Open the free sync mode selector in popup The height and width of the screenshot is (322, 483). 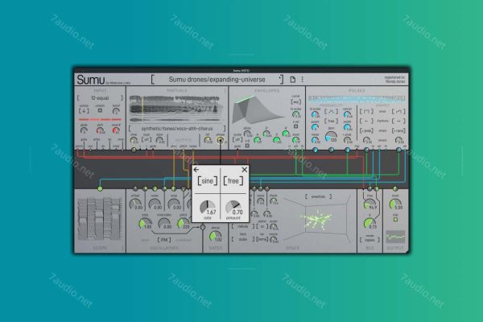233,181
